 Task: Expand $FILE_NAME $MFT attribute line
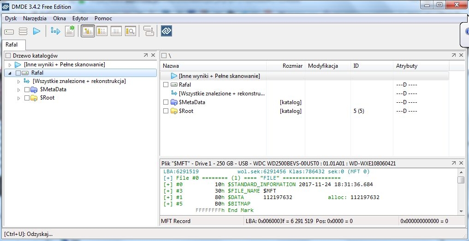pos(168,191)
